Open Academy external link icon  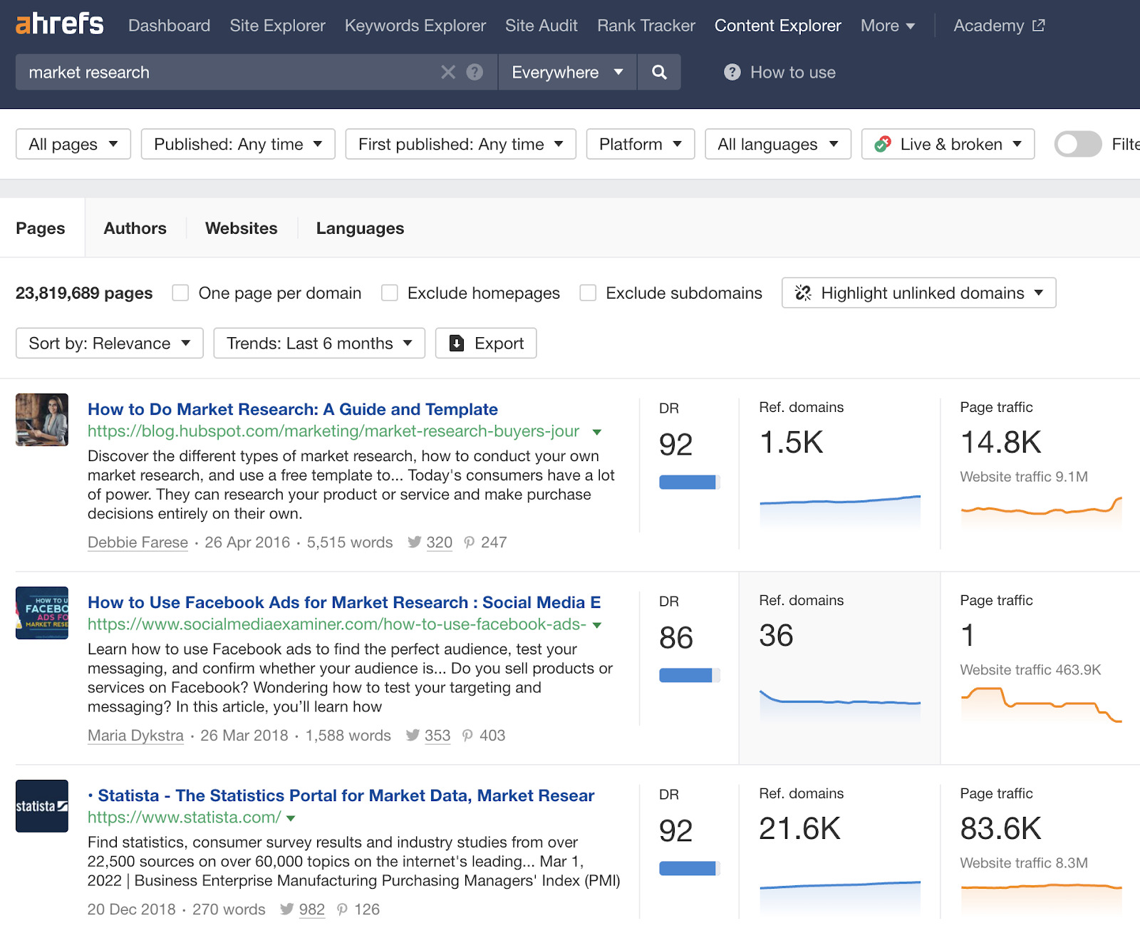1039,26
